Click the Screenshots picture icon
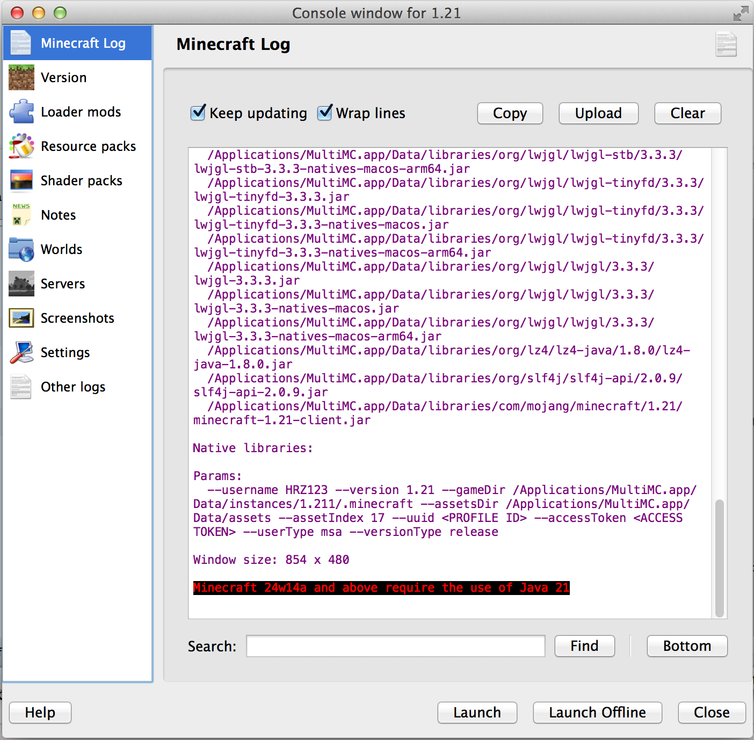754x740 pixels. (21, 318)
